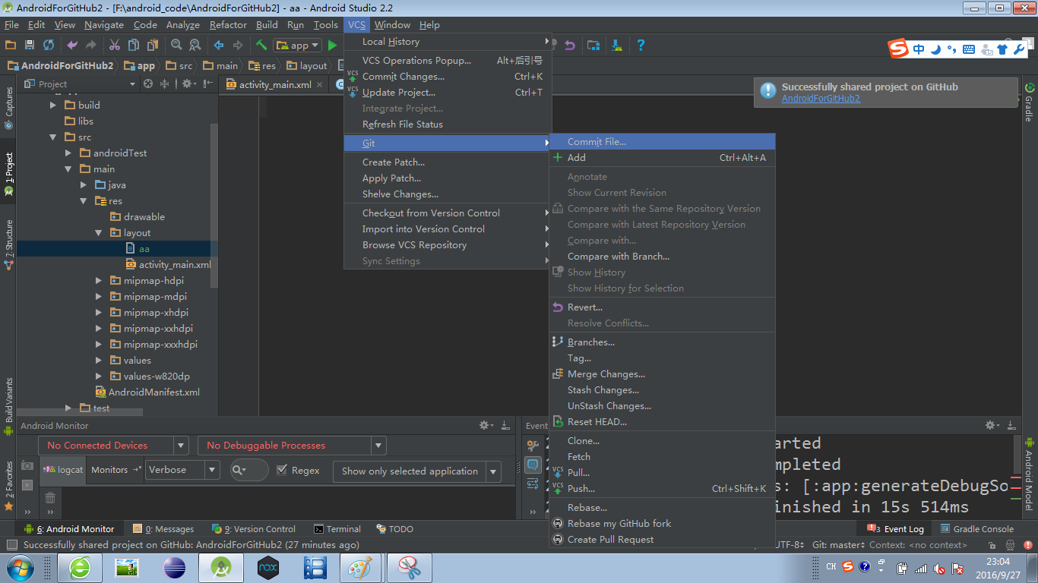
Task: Expand the values folder in the tree
Action: (x=99, y=361)
